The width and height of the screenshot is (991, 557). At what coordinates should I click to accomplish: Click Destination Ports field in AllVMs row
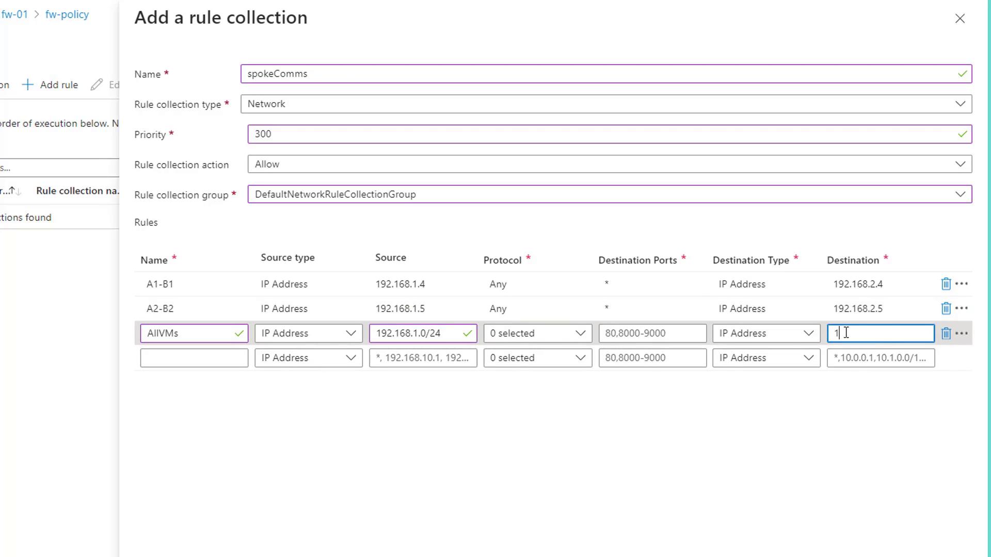pos(652,333)
